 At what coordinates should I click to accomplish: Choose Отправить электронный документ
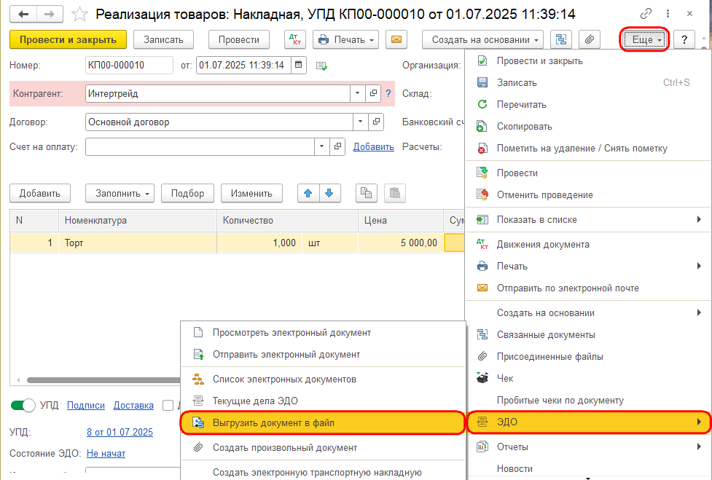(x=324, y=354)
